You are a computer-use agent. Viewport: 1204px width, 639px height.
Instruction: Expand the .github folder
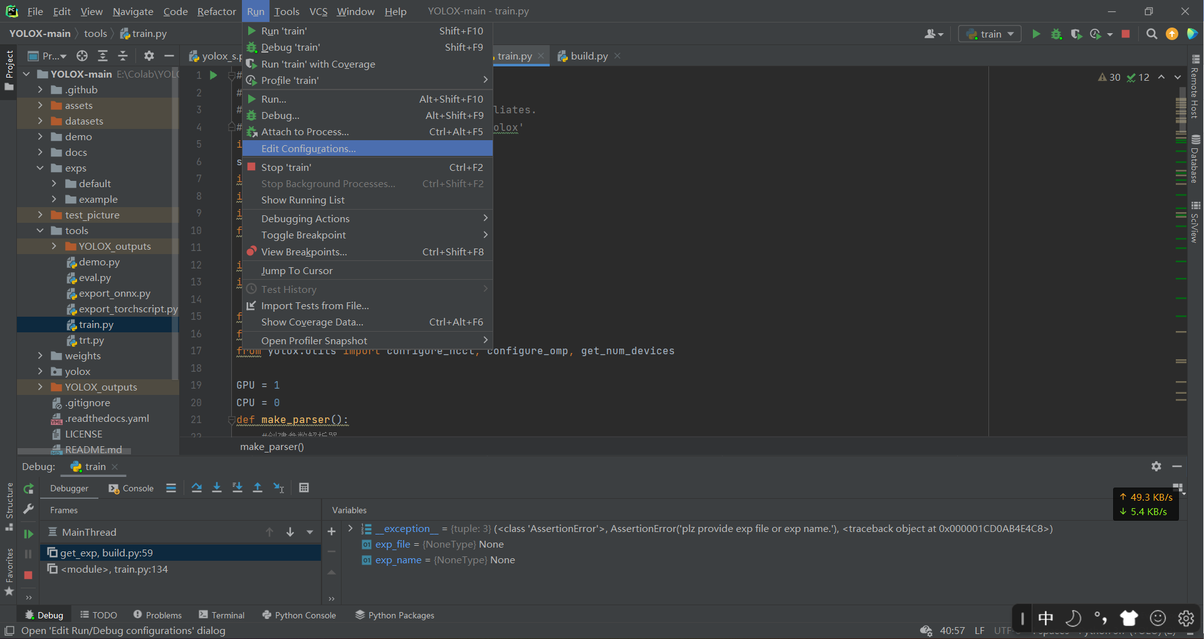click(40, 89)
